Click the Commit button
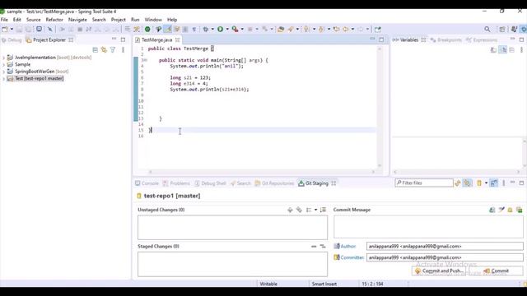Screen dimensions: 527x296 (496, 271)
